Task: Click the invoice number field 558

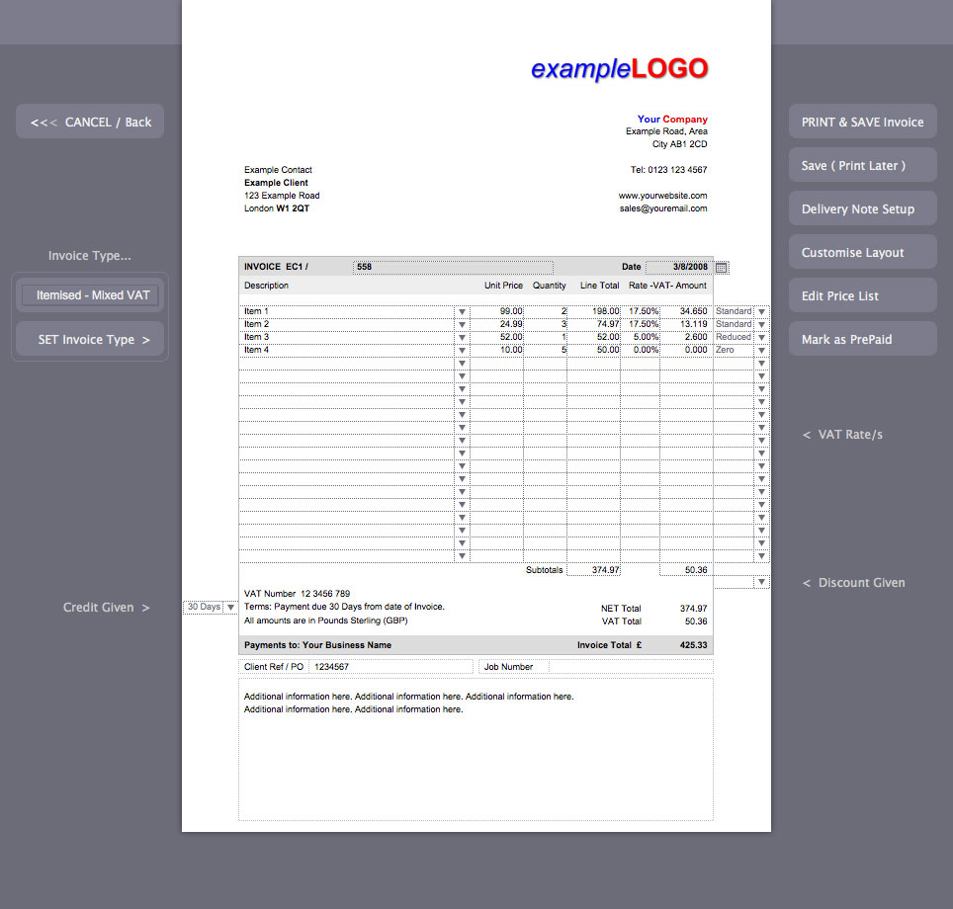Action: tap(453, 267)
